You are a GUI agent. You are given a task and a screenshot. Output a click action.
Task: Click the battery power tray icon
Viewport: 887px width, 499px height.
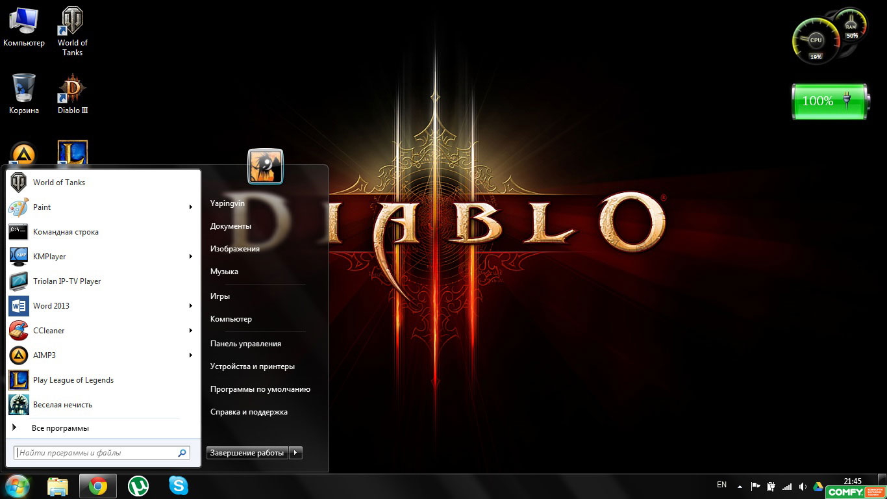(x=771, y=487)
